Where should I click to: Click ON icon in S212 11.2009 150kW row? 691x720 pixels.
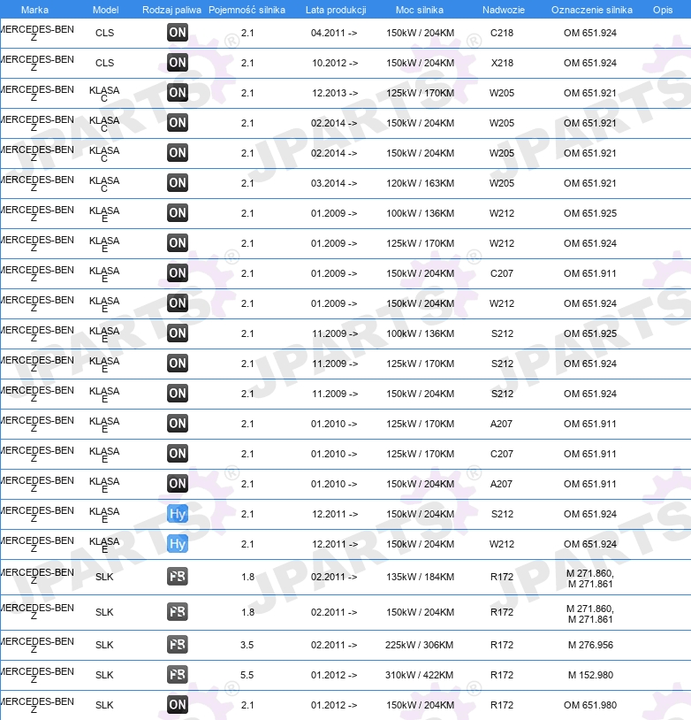(177, 394)
